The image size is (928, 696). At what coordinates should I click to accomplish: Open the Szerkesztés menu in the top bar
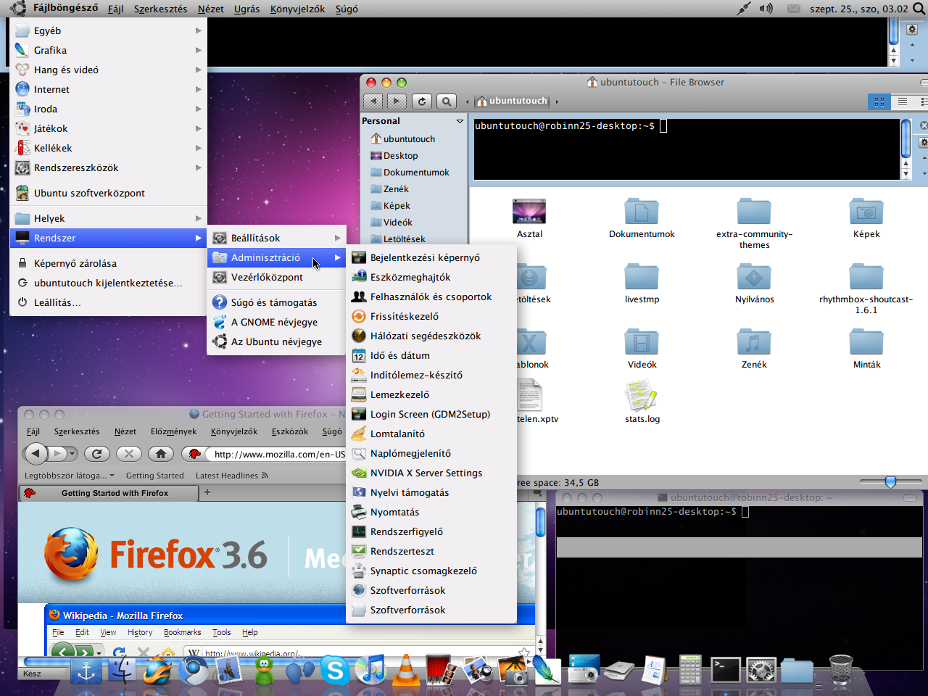tap(160, 9)
